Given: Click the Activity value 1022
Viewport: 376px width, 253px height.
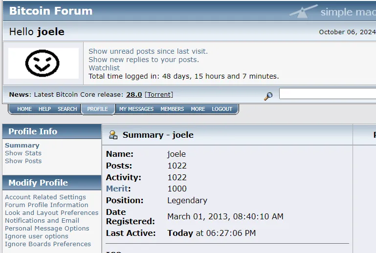Looking at the screenshot, I should point(177,177).
